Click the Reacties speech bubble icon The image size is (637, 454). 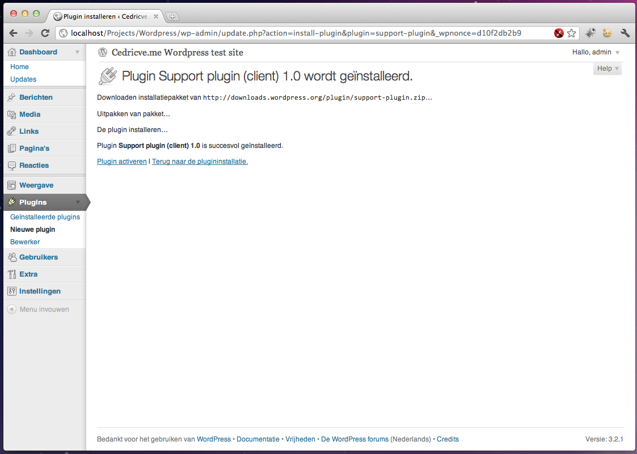click(x=12, y=166)
